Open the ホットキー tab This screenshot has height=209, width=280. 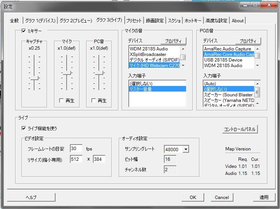193,21
